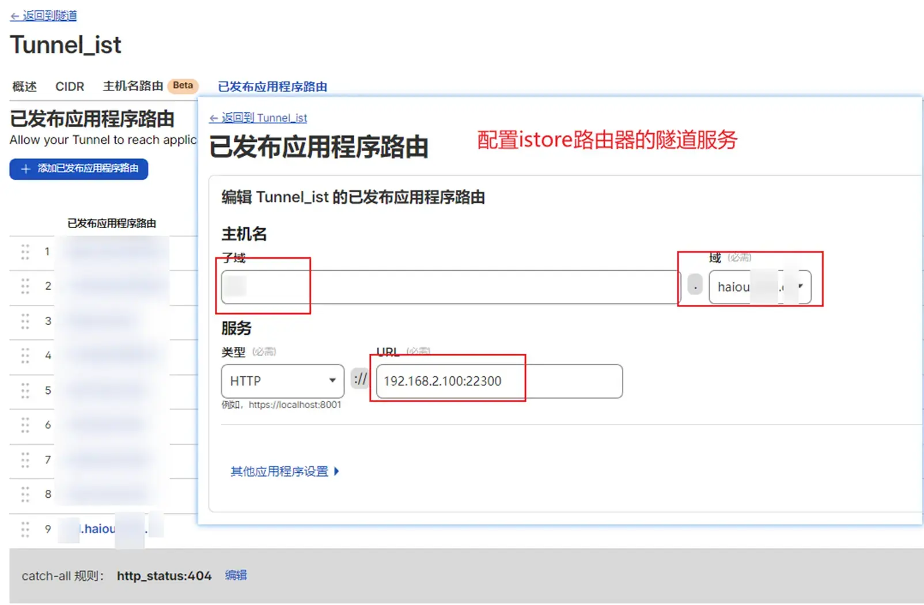The height and width of the screenshot is (605, 924).
Task: Click drag handle icon for row 4
Action: [x=25, y=356]
